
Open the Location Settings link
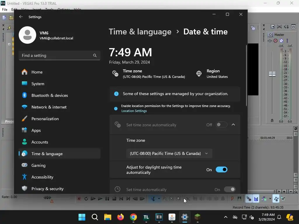click(x=134, y=111)
